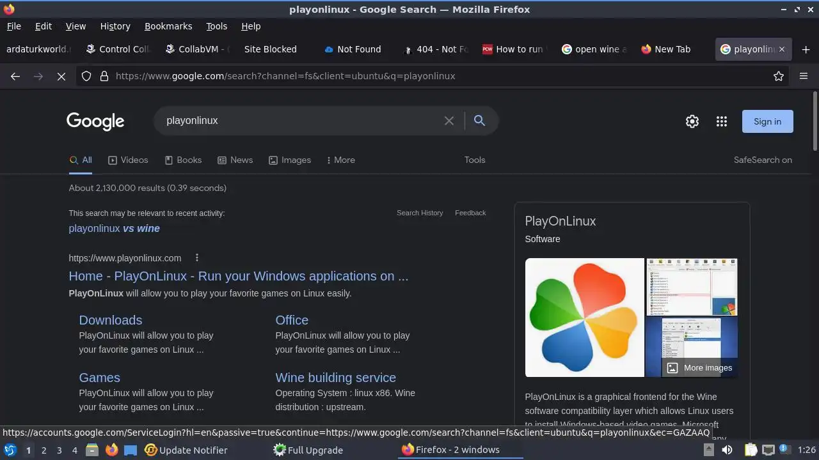
Task: Open result options three-dot menu
Action: pos(197,258)
